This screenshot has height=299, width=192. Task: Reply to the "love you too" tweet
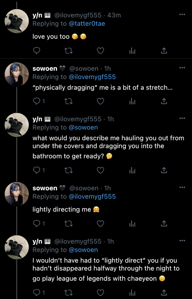36,51
